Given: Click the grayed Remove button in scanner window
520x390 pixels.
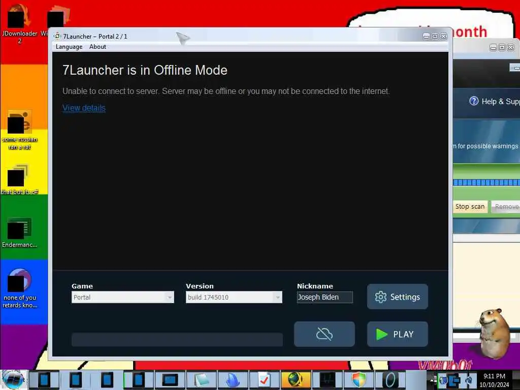Looking at the screenshot, I should (x=506, y=207).
